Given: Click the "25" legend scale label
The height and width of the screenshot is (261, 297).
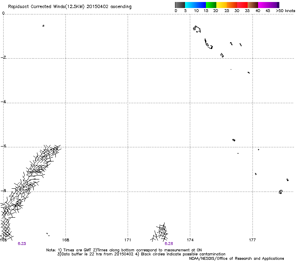Looking at the screenshot, I should click(227, 11).
